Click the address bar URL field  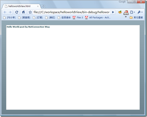coord(72,12)
